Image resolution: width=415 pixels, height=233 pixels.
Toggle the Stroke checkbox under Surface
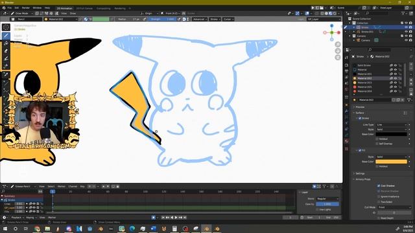pyautogui.click(x=360, y=118)
